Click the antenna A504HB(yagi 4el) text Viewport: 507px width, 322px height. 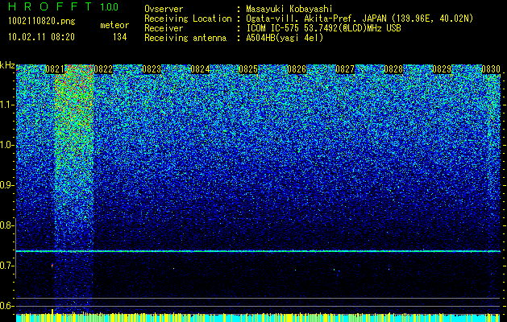click(x=285, y=38)
